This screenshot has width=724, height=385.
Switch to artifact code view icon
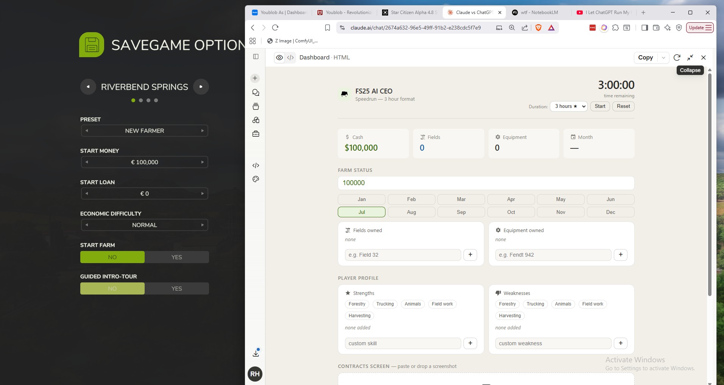point(290,58)
